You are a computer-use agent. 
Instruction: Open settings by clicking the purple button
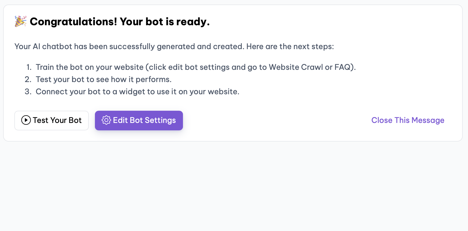pos(139,120)
